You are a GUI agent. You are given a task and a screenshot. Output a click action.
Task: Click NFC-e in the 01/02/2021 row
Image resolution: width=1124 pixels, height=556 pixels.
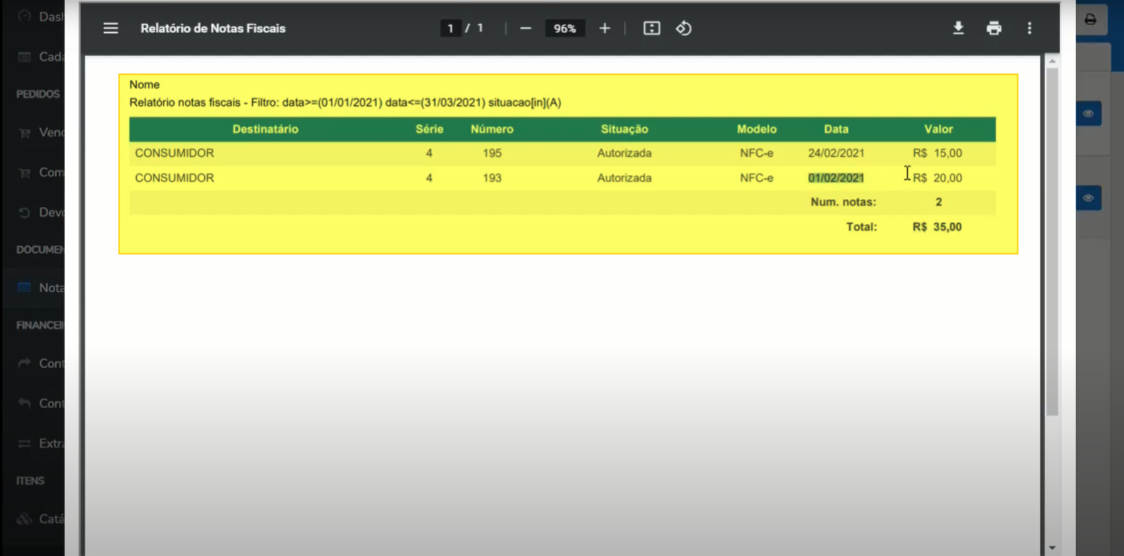tap(757, 178)
